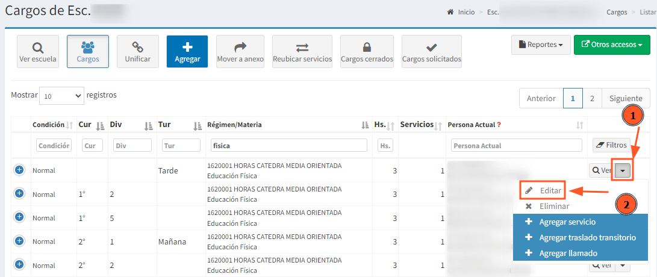Expand the 2° Mañana row details
Viewport: 657px width, 277px height.
point(19,240)
